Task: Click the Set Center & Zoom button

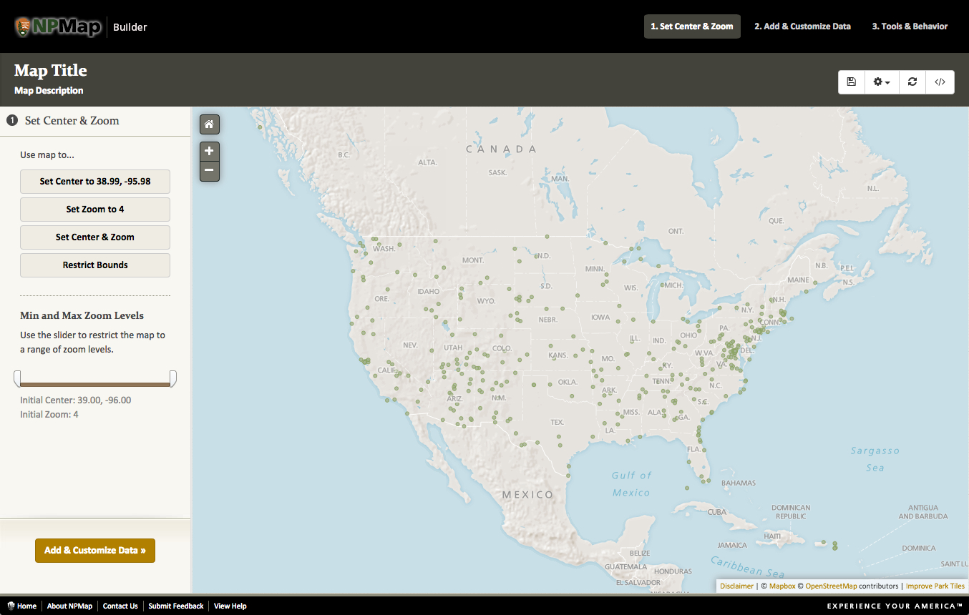Action: (x=95, y=237)
